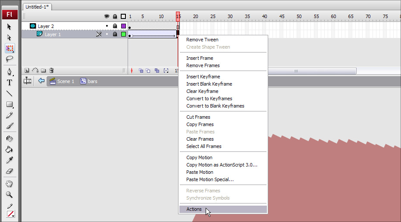Screen dimensions: 401x222
Task: Toggle Layer 2 purple outline square
Action: [123, 26]
